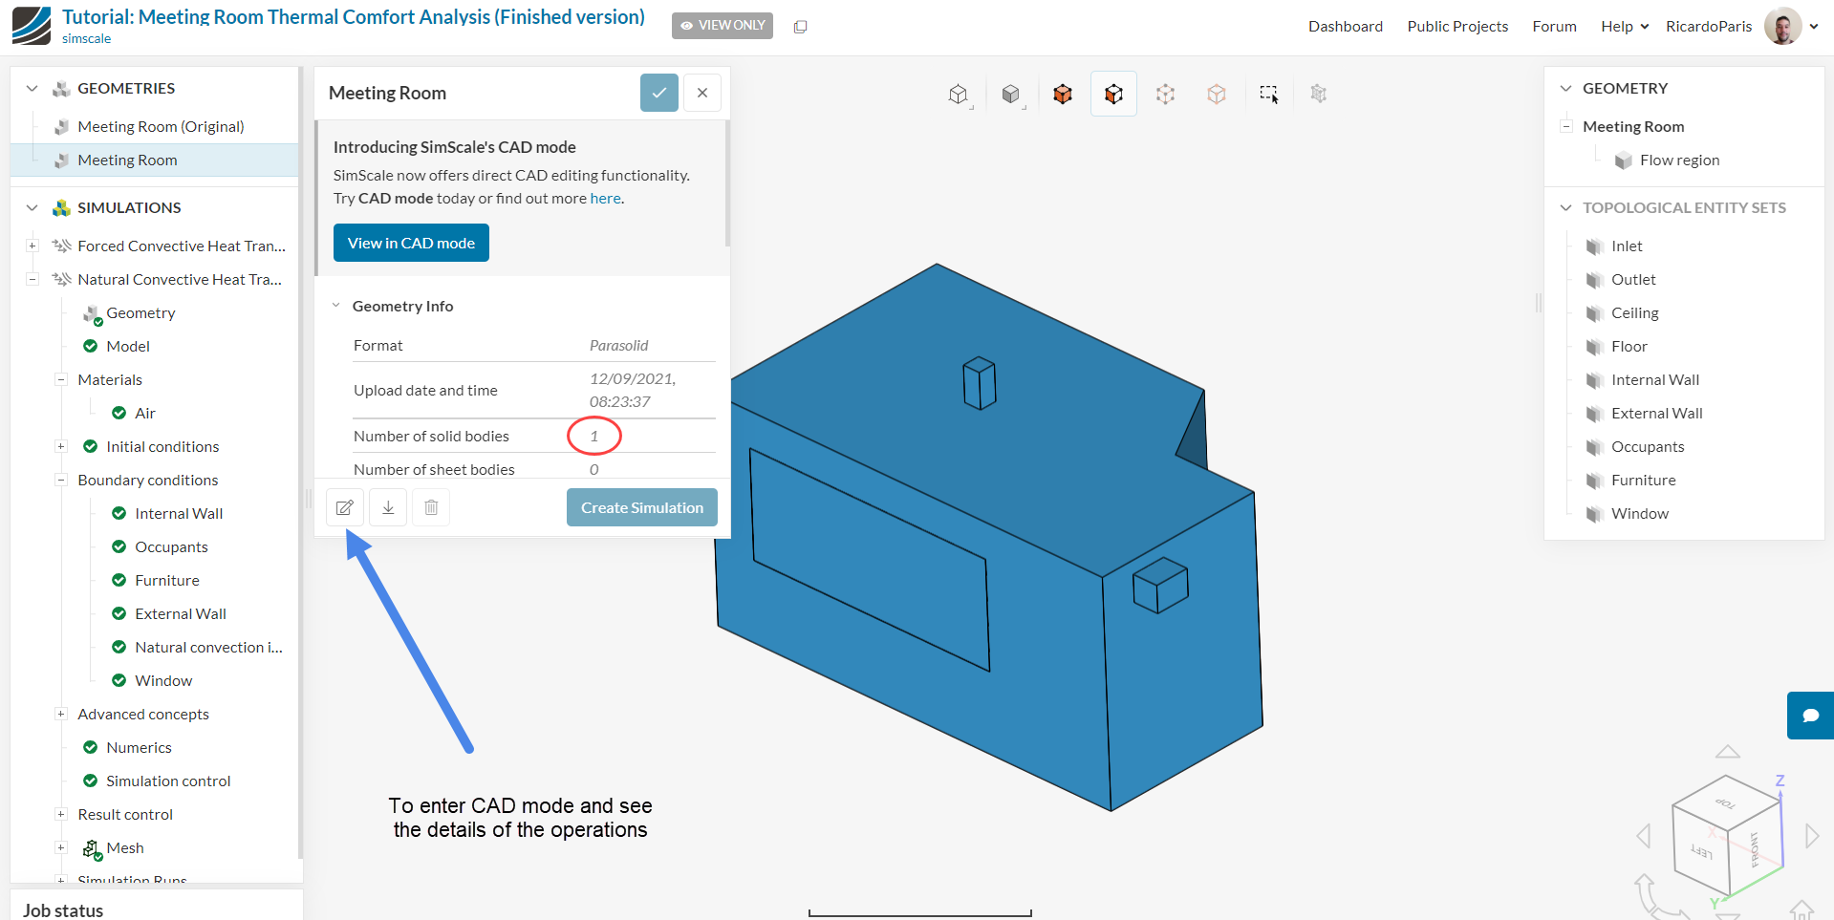The height and width of the screenshot is (920, 1834).
Task: Click the edit geometry pencil icon
Action: click(345, 507)
